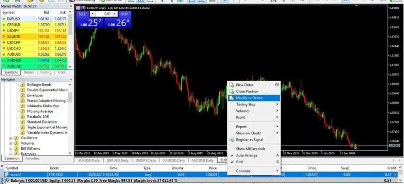This screenshot has height=184, width=404.
Task: Click the SELL button on the chart
Action: click(82, 14)
